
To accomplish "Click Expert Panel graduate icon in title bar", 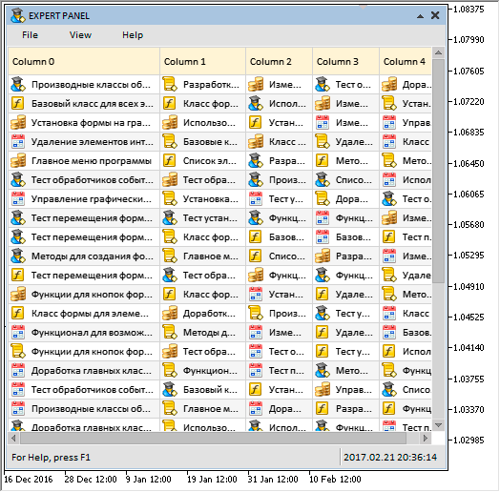I will [18, 15].
